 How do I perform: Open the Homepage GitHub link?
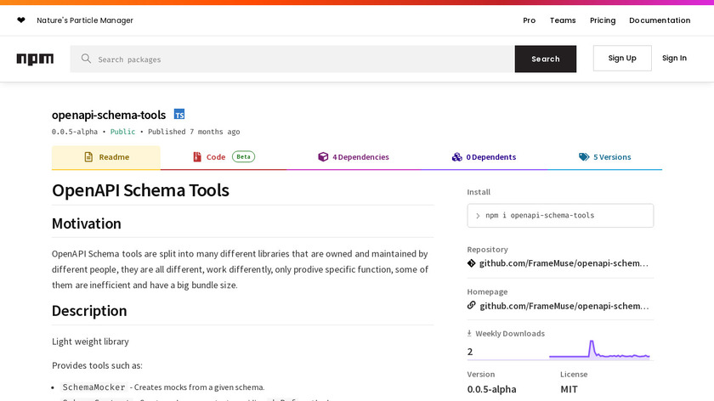pos(564,305)
